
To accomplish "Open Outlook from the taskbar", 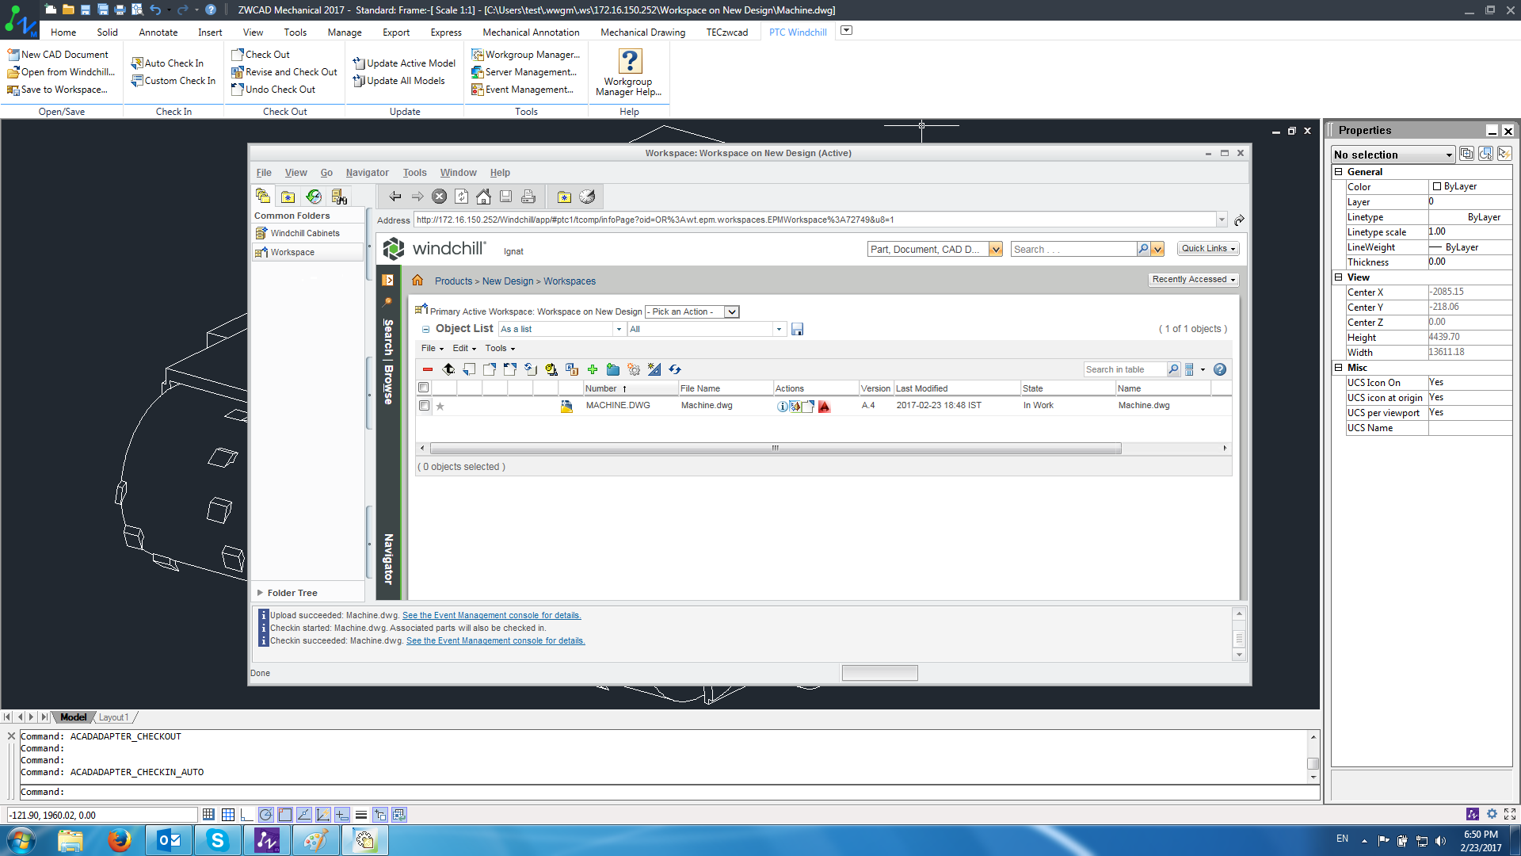I will pyautogui.click(x=169, y=839).
